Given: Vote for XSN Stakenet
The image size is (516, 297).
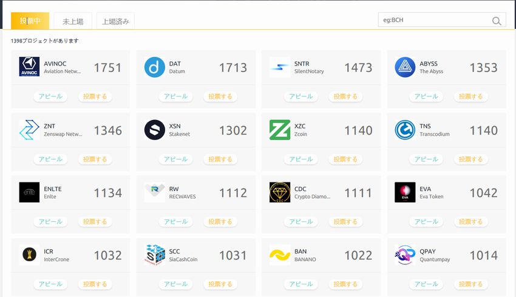Looking at the screenshot, I should click(220, 159).
